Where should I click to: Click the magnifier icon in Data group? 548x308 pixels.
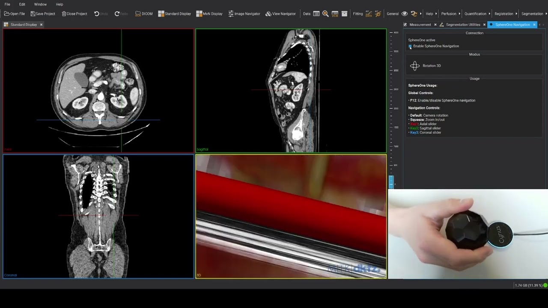coord(325,14)
